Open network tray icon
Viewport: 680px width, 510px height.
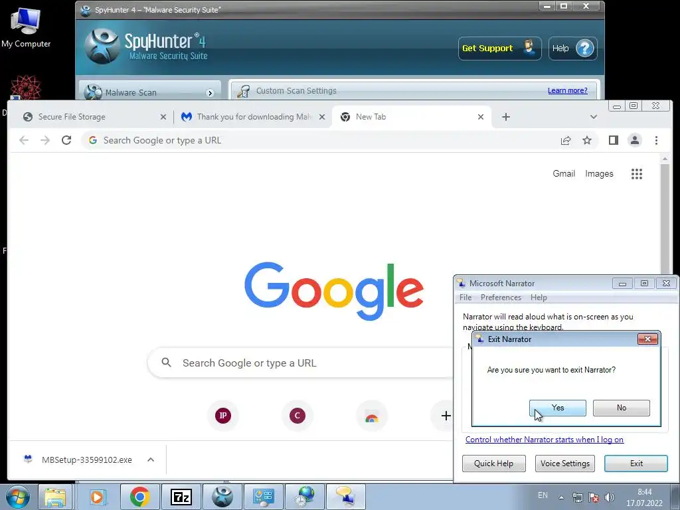coord(578,497)
